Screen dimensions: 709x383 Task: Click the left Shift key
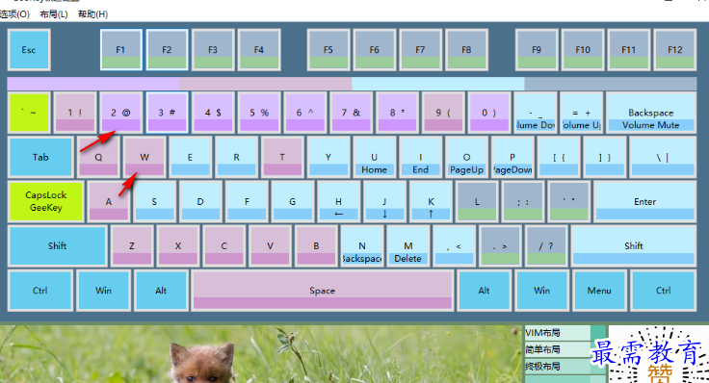[58, 245]
